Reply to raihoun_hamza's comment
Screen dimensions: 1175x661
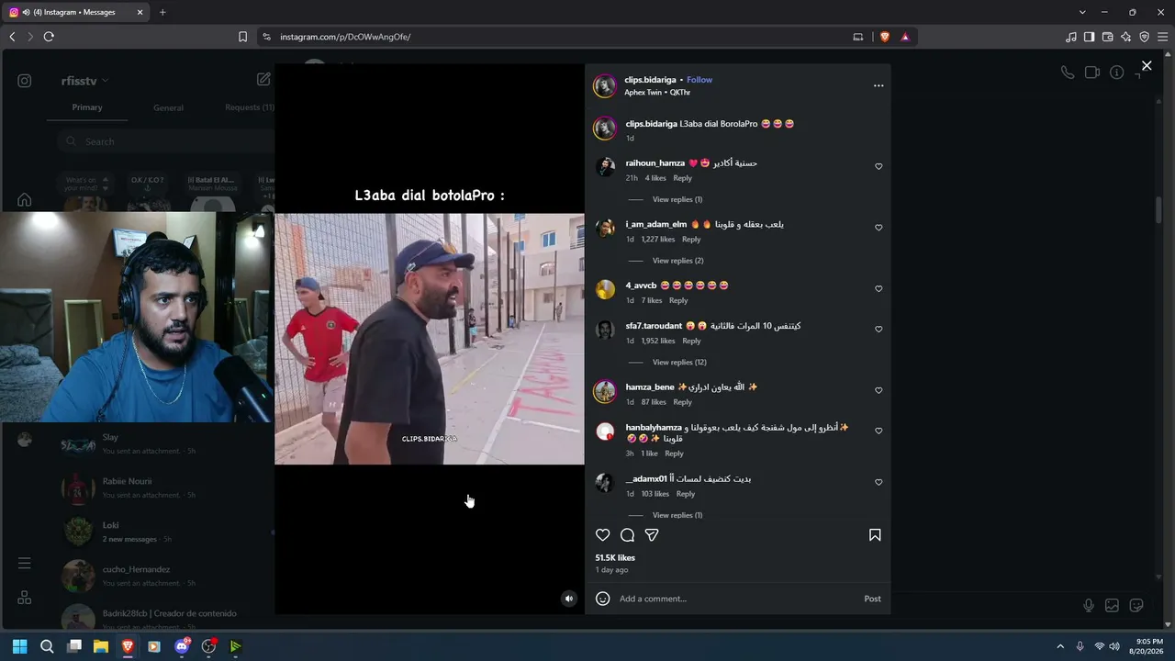(682, 178)
